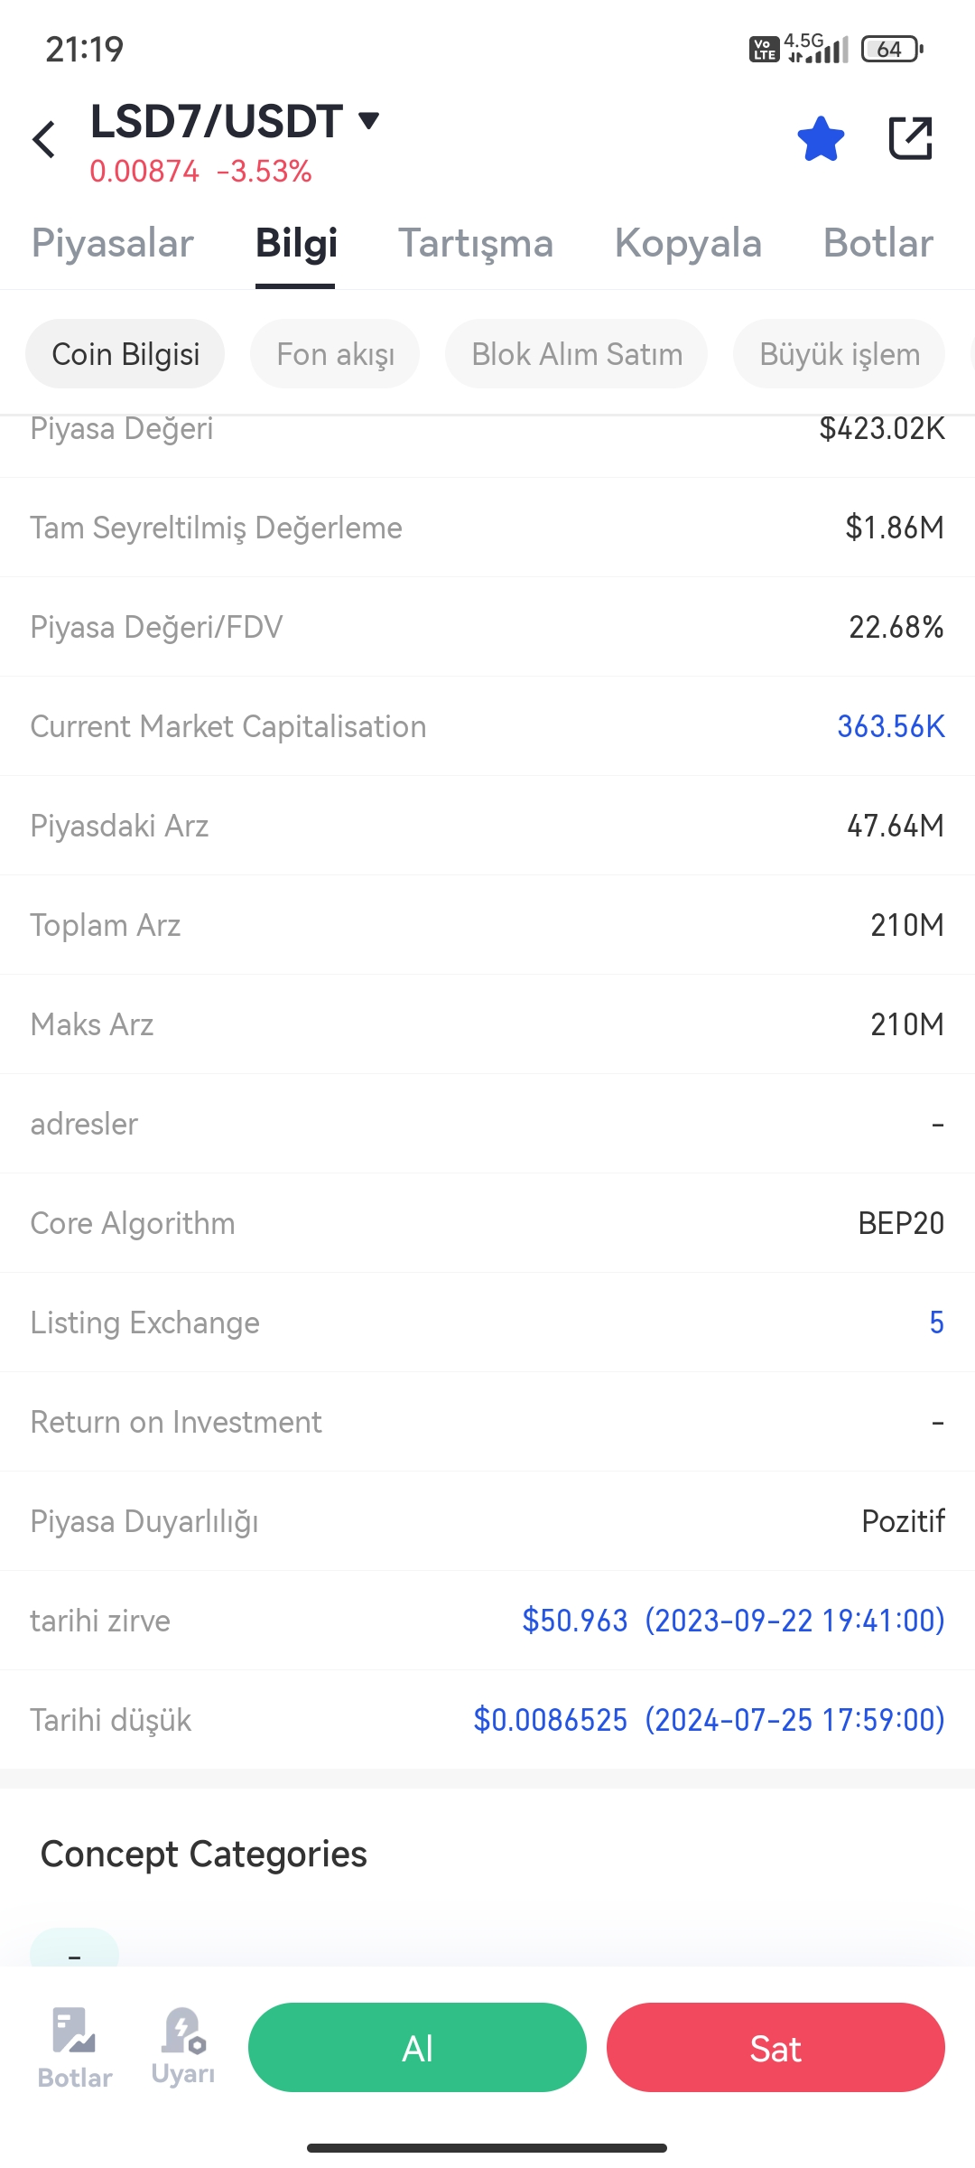Open the share icon

(x=910, y=138)
